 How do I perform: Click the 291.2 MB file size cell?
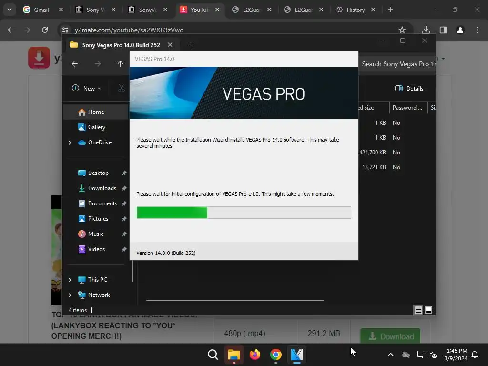324,333
